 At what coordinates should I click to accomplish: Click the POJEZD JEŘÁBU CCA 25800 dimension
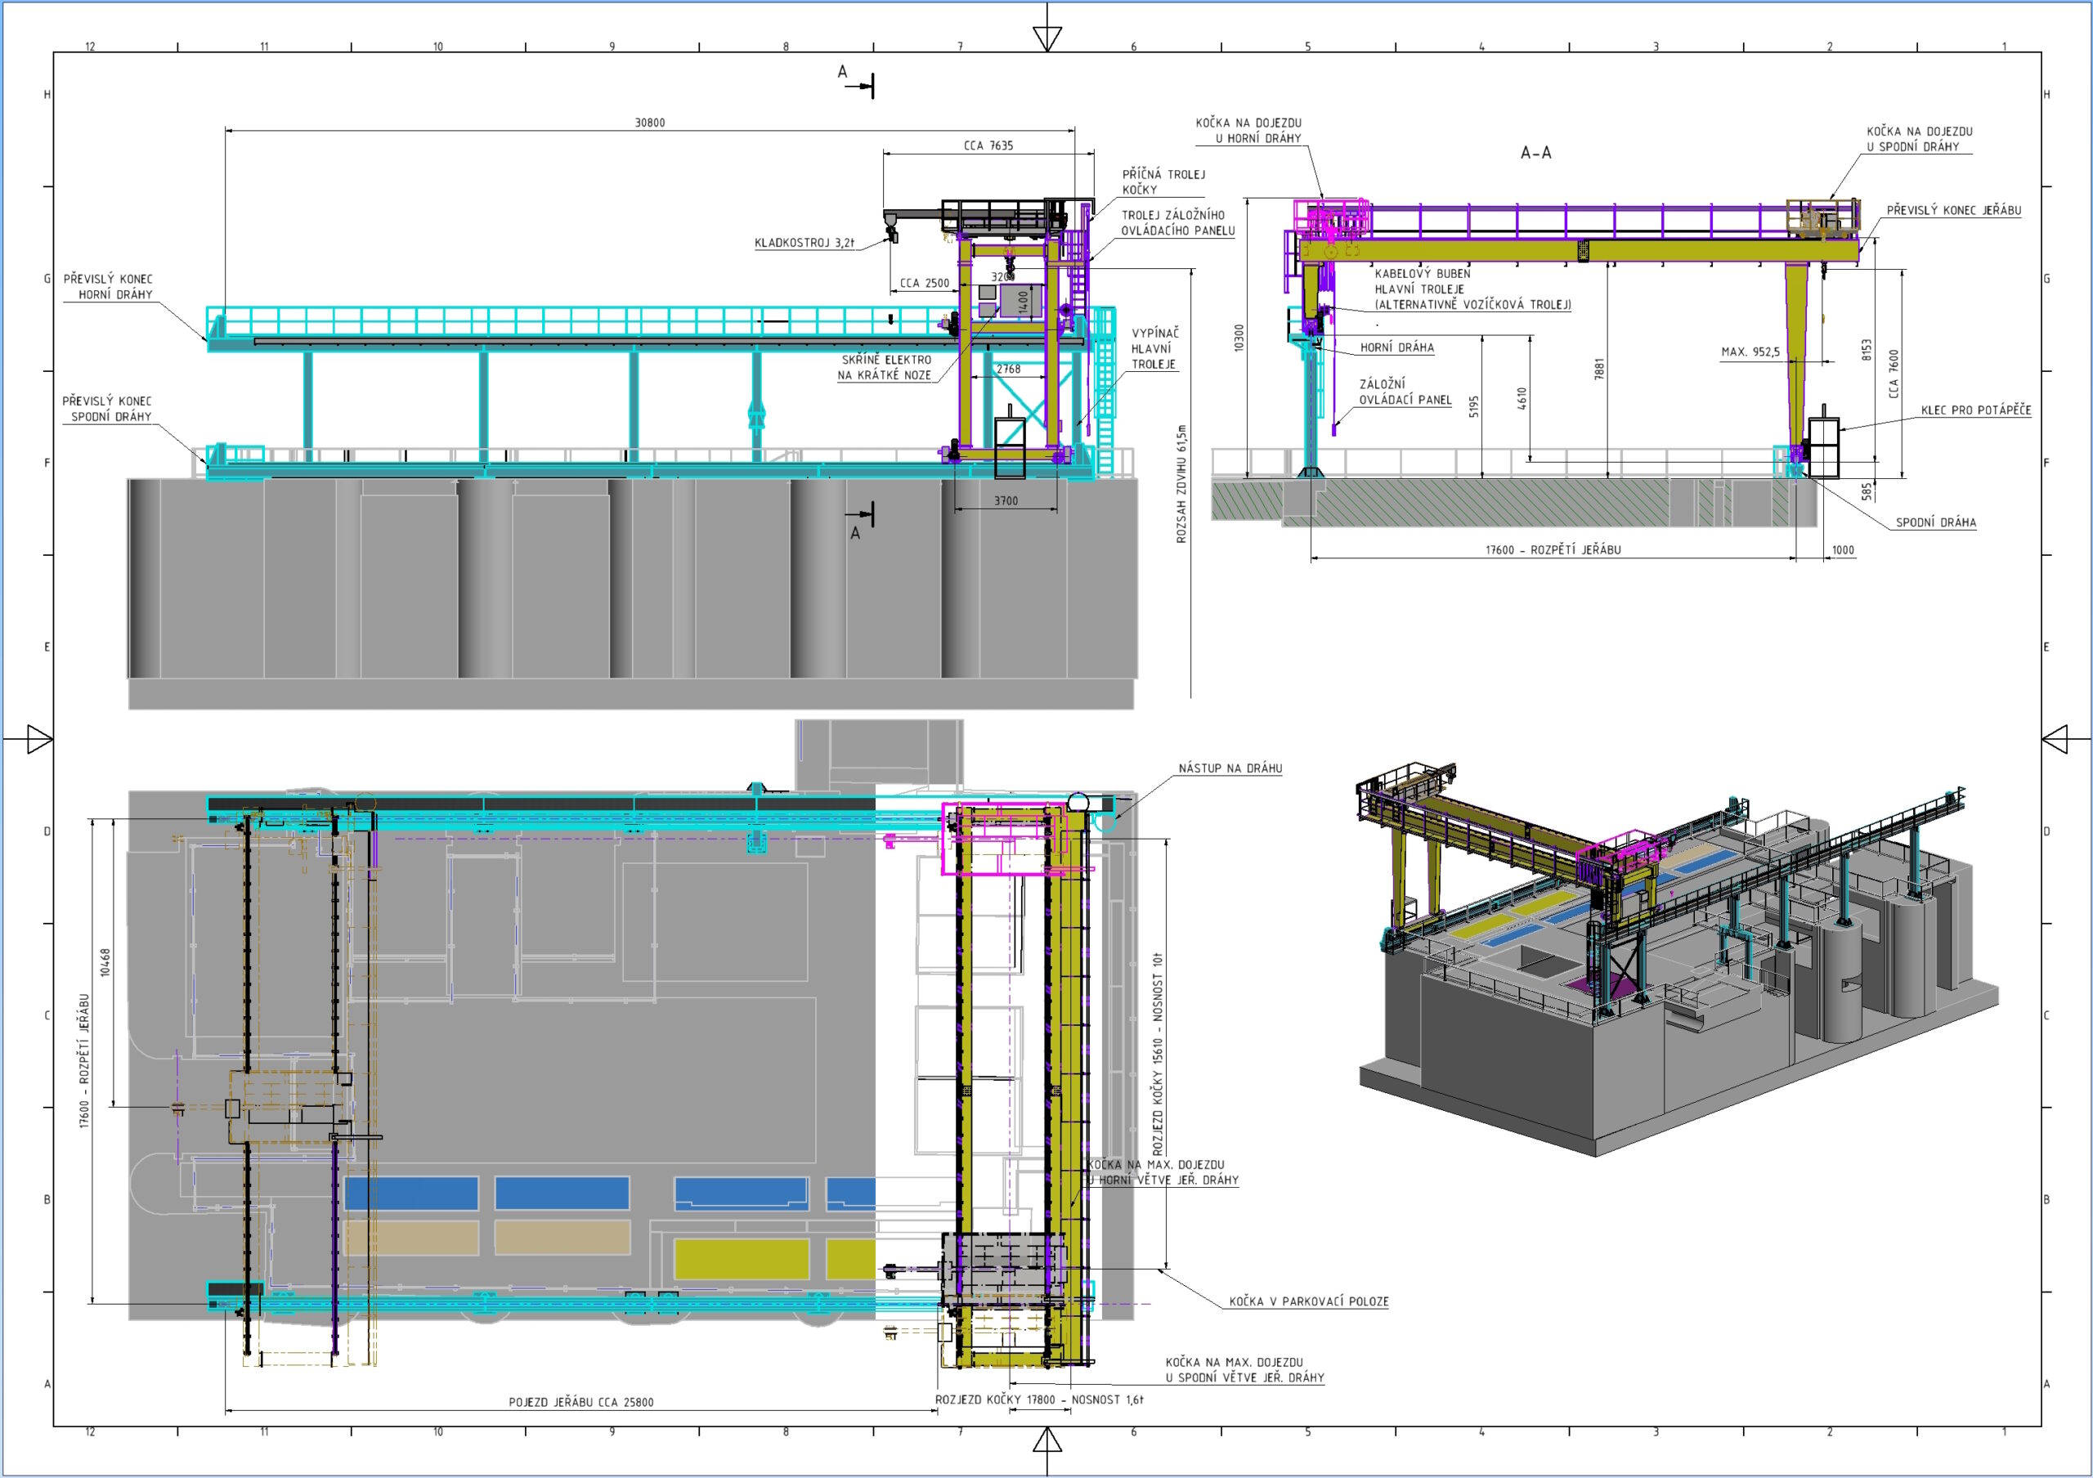pyautogui.click(x=580, y=1402)
